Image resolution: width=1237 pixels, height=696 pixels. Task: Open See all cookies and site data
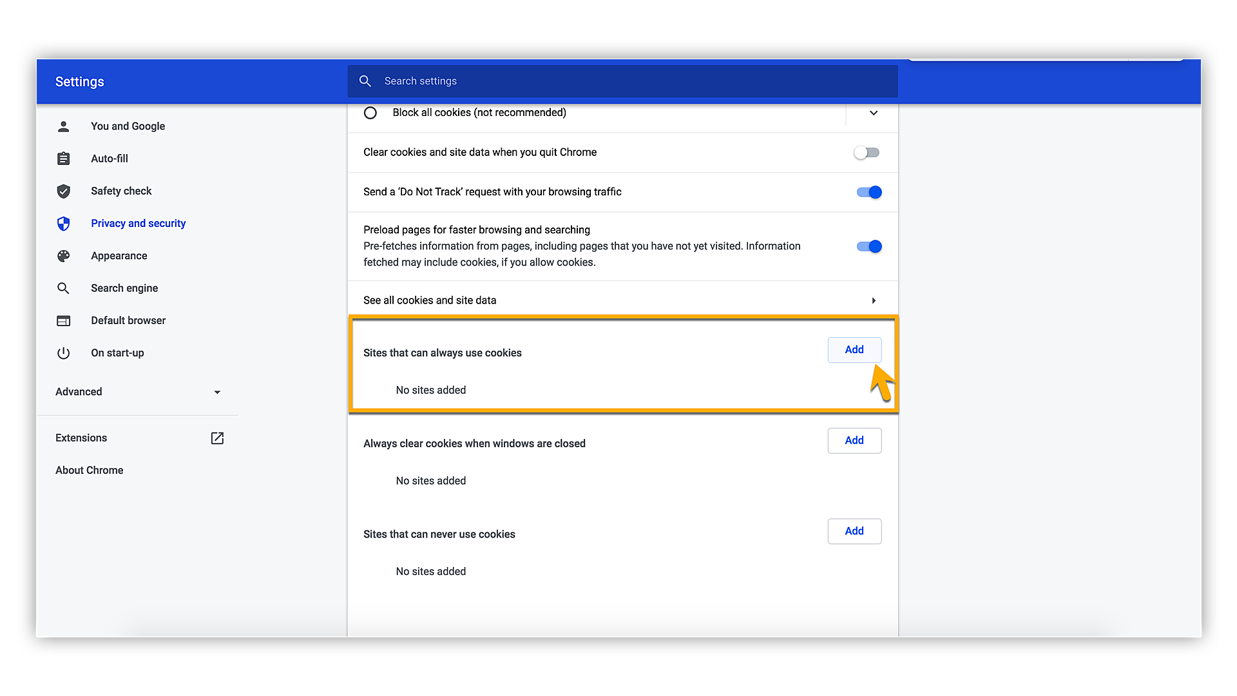pyautogui.click(x=622, y=300)
